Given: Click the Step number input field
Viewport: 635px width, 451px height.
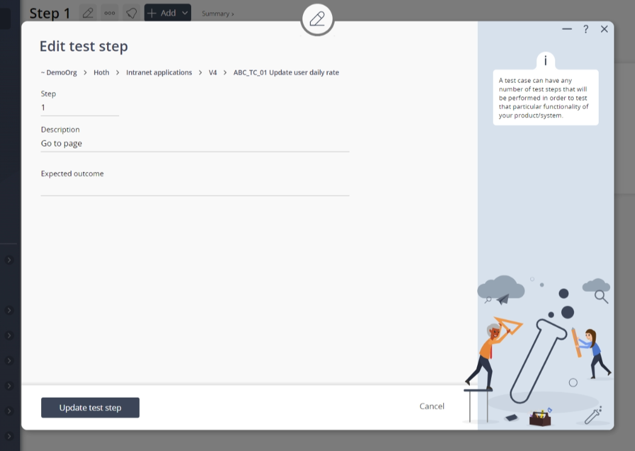Looking at the screenshot, I should point(80,108).
